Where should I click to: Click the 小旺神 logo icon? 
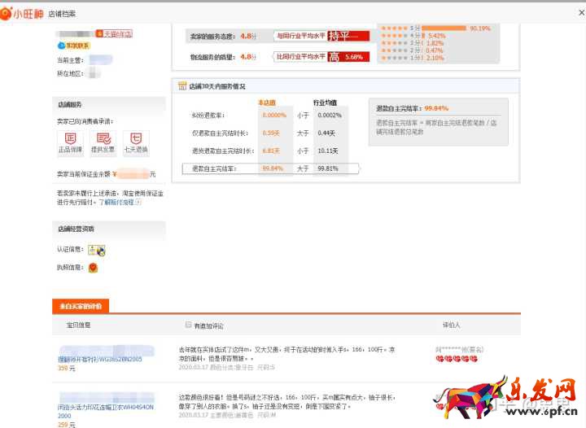10,13
